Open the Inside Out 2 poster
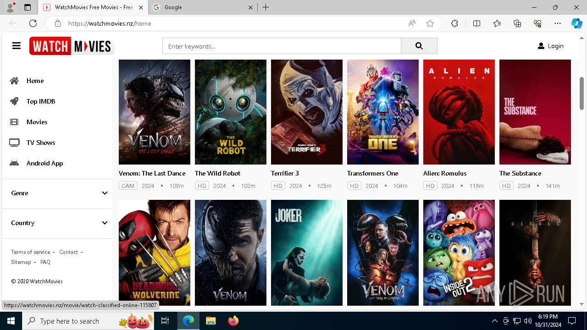The width and height of the screenshot is (587, 330). 459,253
